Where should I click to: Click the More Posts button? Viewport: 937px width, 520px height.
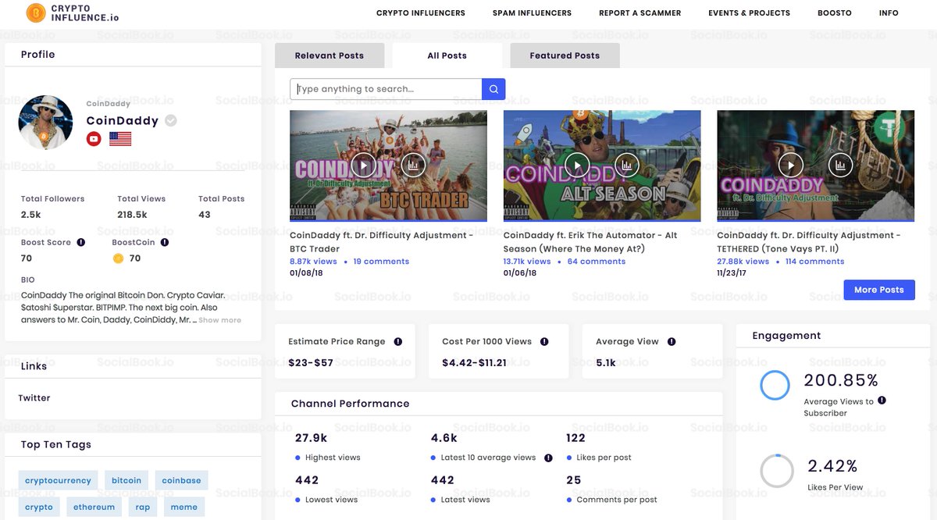[x=878, y=290]
